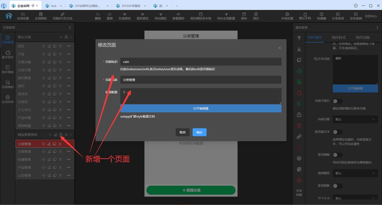
Task: Click the 撤销 undo icon
Action: click(98, 16)
